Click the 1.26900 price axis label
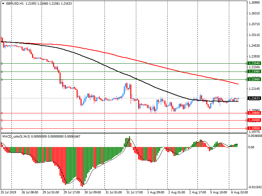Image resolution: width=262 pixels, height=196 pixels. point(254,2)
